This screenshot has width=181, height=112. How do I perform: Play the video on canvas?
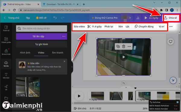coord(124,57)
